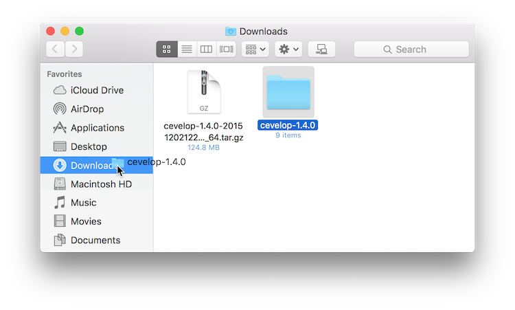Switch to list view

[187, 49]
